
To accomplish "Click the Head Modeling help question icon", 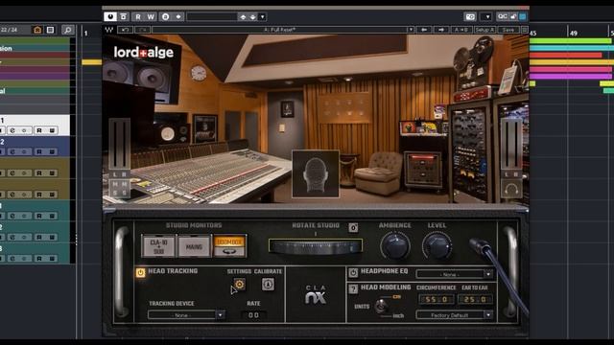I will 353,288.
